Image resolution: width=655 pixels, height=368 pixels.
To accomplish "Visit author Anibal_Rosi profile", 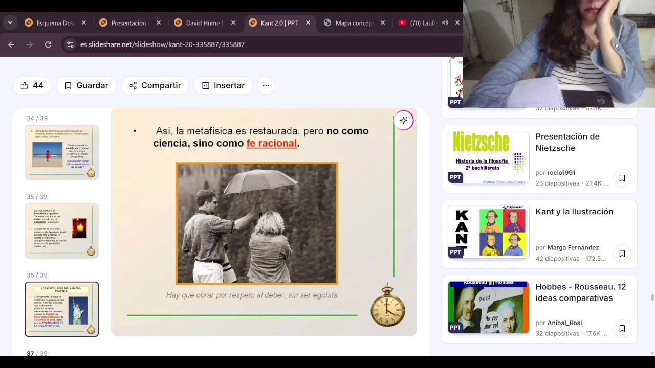I will click(x=564, y=323).
